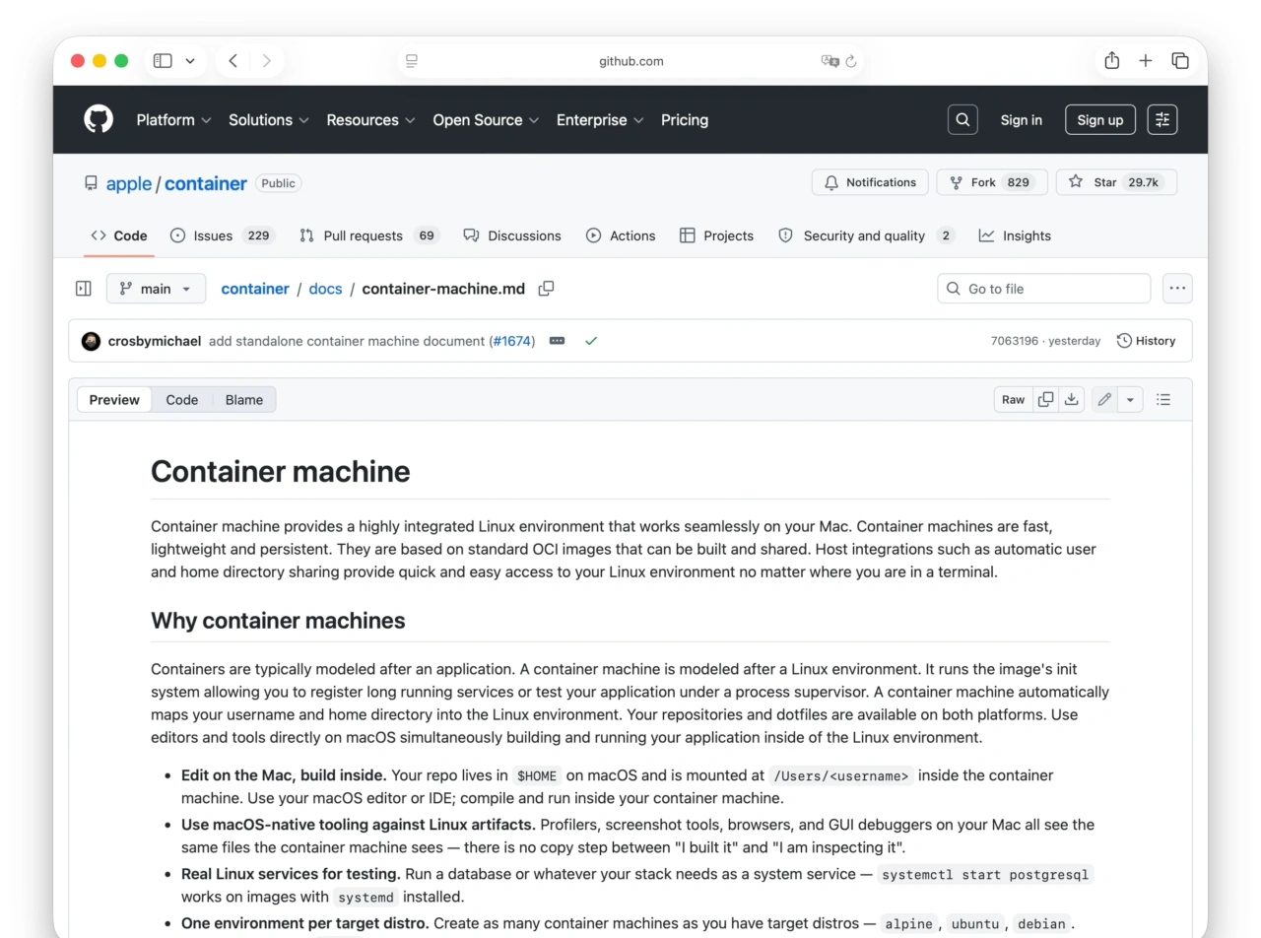Click the Notifications button
Screen dimensions: 1261x938
(870, 182)
